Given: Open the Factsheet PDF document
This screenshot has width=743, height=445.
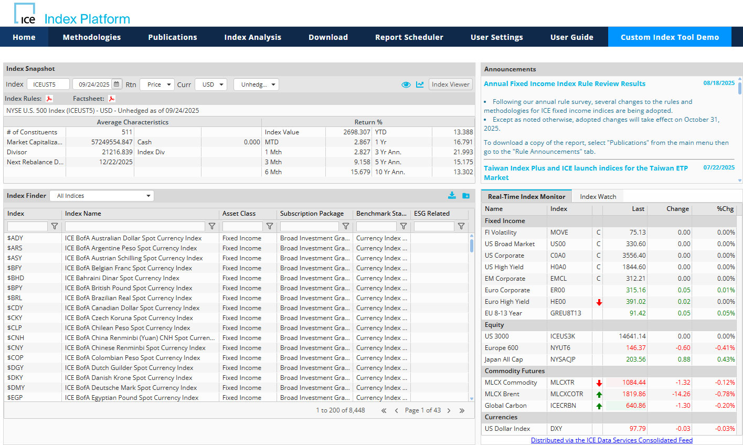Looking at the screenshot, I should 111,98.
